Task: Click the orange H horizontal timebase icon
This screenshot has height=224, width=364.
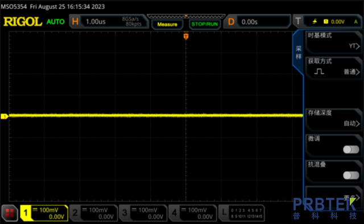Action: coord(75,22)
